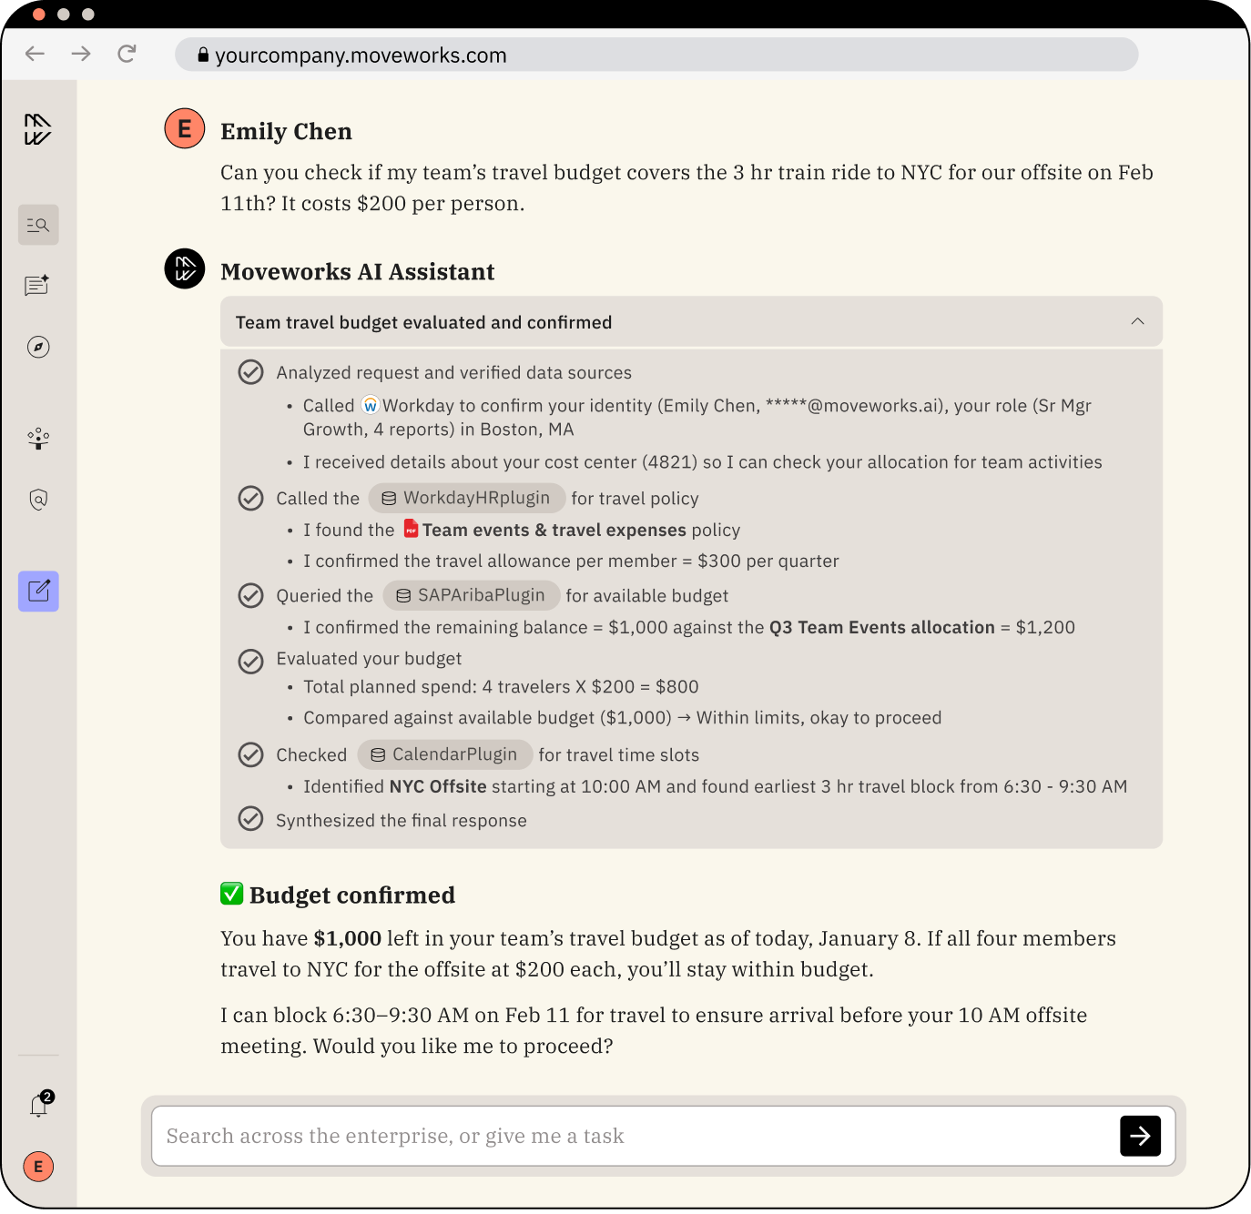Select the CalendarPlugin pill
The image size is (1251, 1214).
pyautogui.click(x=444, y=754)
